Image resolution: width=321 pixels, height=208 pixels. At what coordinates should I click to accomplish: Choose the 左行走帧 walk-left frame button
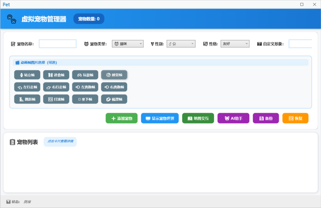[27, 87]
